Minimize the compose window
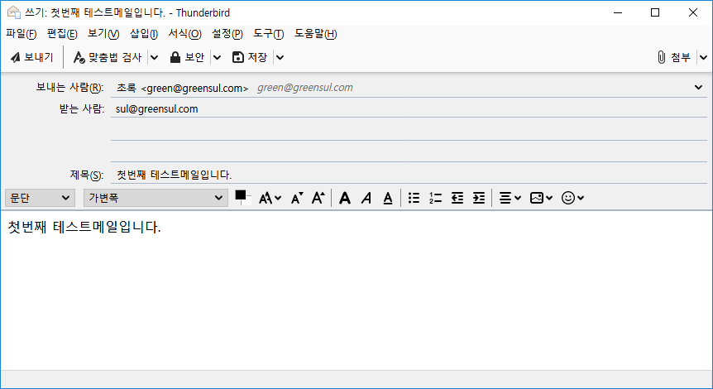The width and height of the screenshot is (713, 389). (x=618, y=12)
